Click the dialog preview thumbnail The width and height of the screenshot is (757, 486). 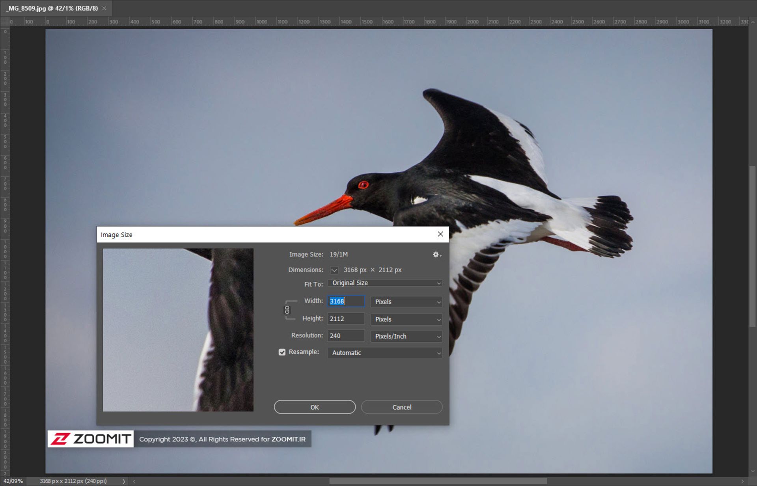point(178,330)
